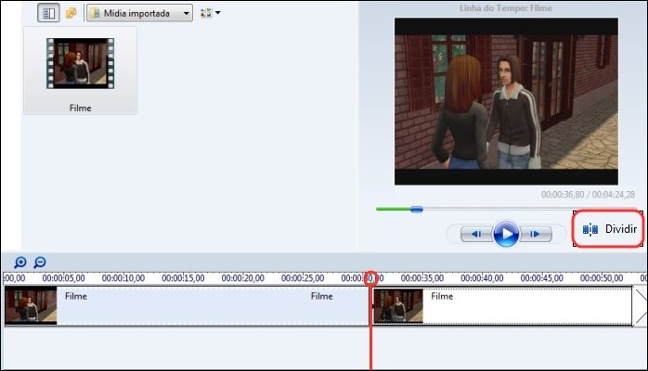Click the 00:00:25,00 mark on ruler
This screenshot has width=648, height=371.
(303, 278)
